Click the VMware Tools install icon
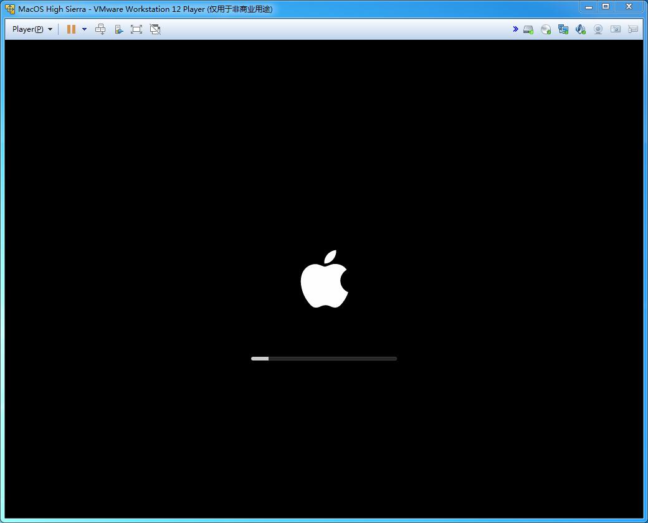Screen dimensions: 648x523 coord(118,29)
